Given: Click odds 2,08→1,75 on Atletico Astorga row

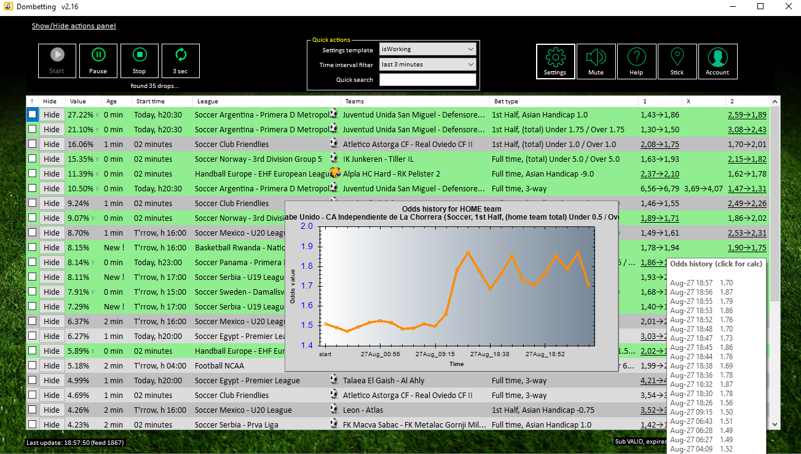Looking at the screenshot, I should 660,144.
